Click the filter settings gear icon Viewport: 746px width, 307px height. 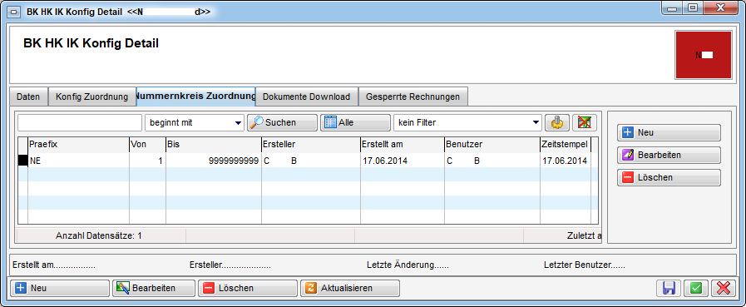click(556, 123)
